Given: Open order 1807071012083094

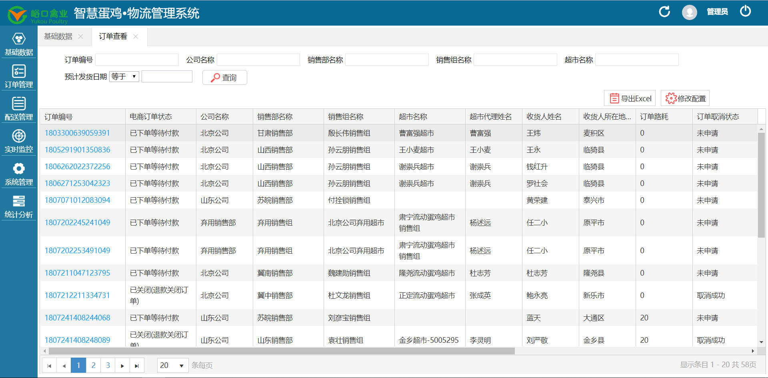Looking at the screenshot, I should point(77,200).
